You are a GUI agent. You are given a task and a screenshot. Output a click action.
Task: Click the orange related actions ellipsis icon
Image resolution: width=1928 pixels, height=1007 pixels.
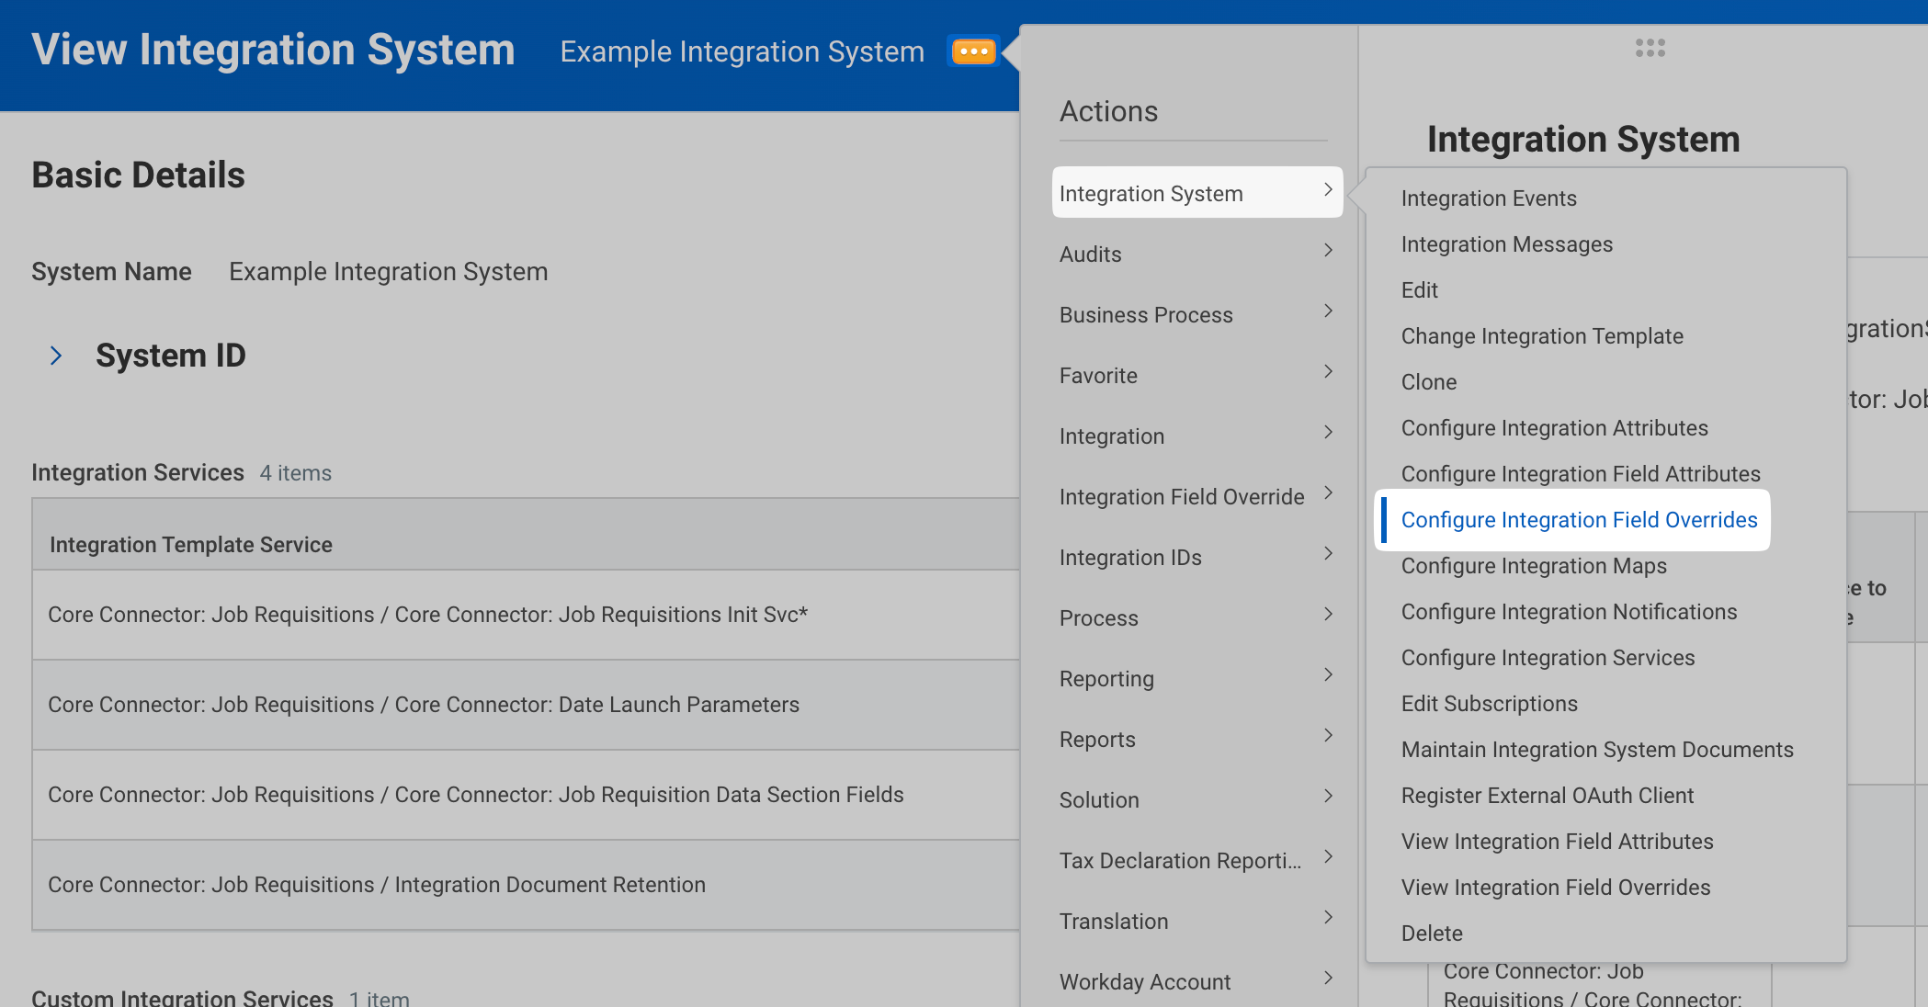pos(973,51)
